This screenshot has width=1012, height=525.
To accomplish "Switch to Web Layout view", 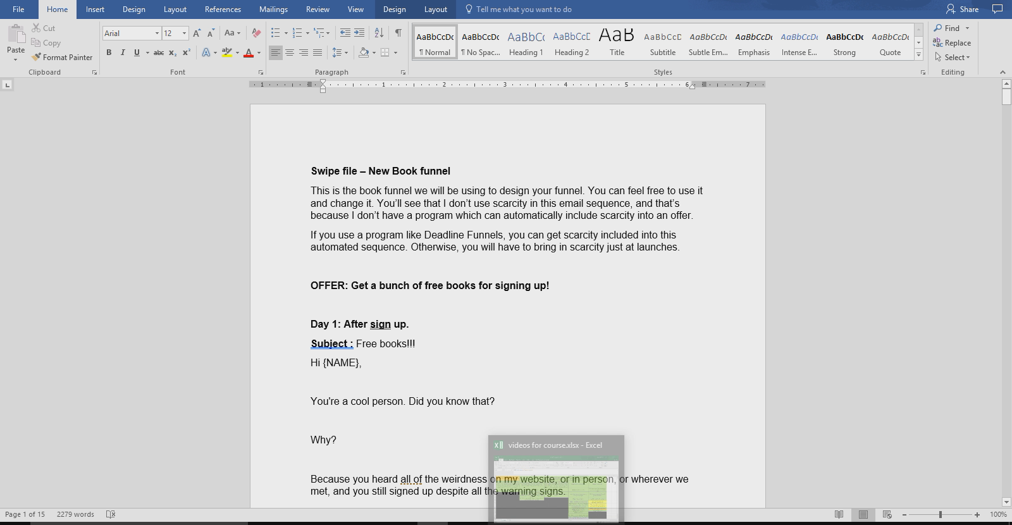I will [887, 514].
